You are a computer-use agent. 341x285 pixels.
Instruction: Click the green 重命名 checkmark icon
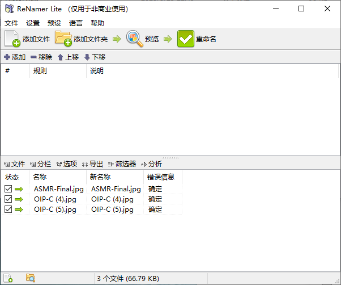click(185, 39)
